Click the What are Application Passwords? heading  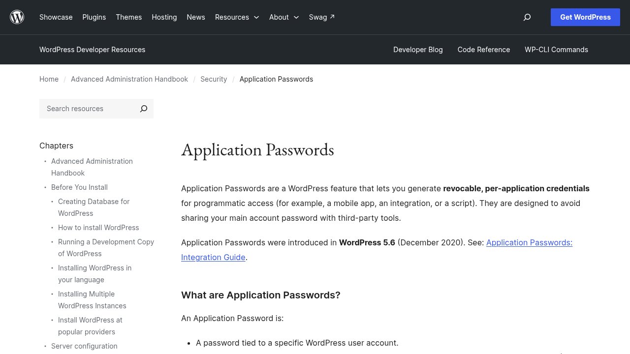tap(261, 295)
